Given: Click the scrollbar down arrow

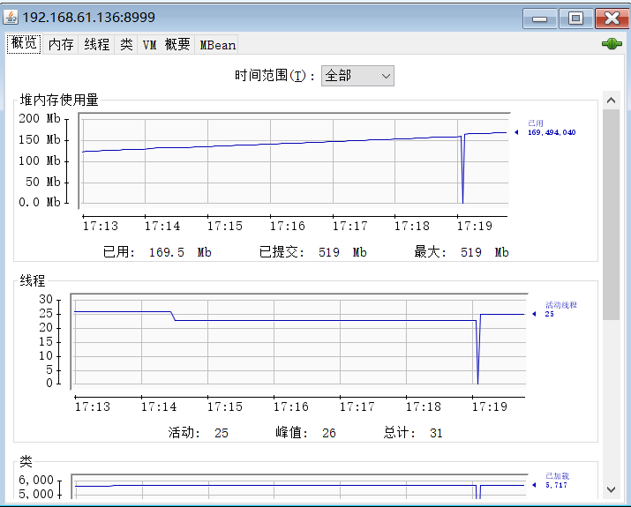Looking at the screenshot, I should tap(611, 489).
